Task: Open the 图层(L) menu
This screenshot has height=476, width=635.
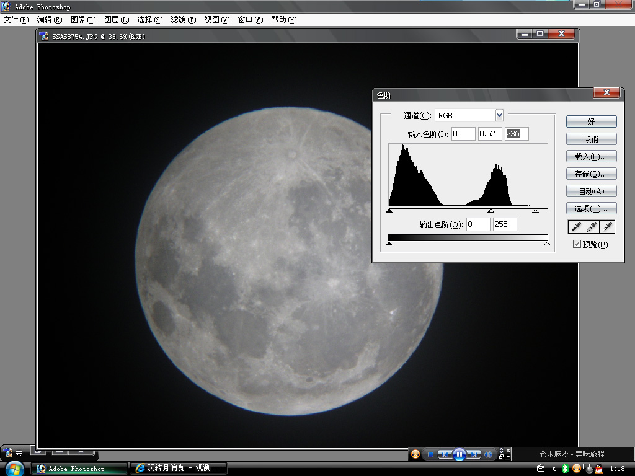Action: click(x=117, y=20)
